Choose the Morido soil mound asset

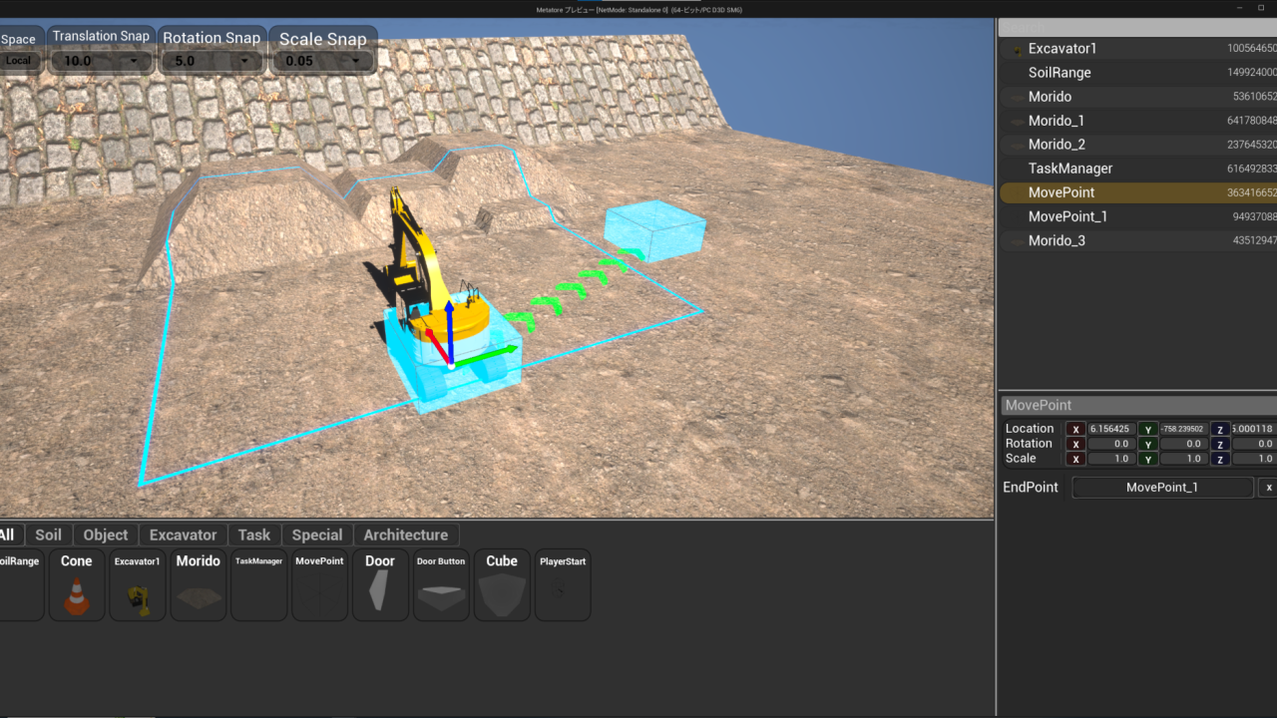(199, 585)
